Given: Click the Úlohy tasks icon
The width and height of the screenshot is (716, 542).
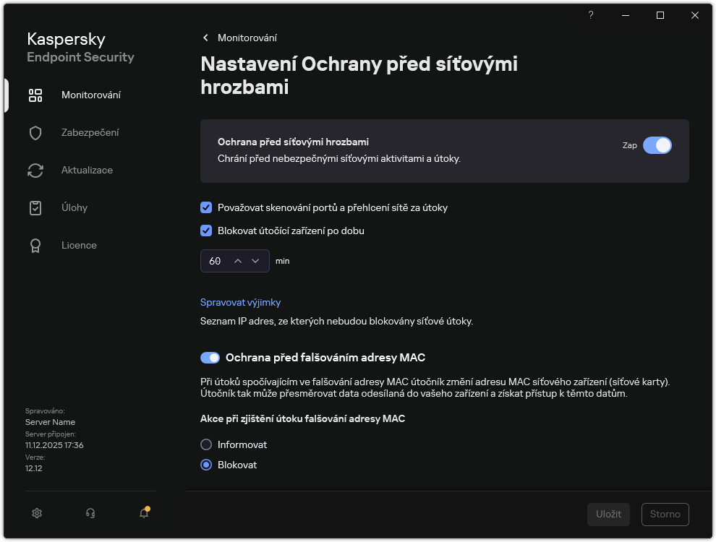Looking at the screenshot, I should click(x=35, y=207).
